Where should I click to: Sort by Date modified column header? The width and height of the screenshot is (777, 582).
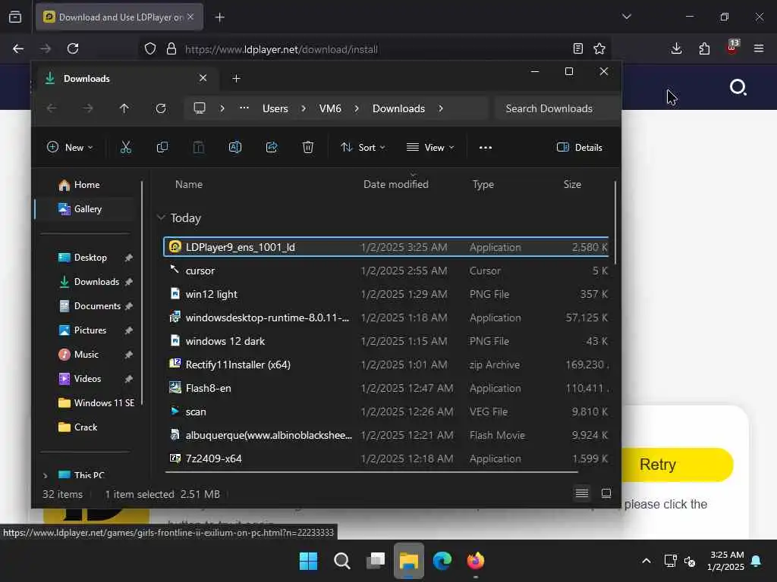pos(396,184)
